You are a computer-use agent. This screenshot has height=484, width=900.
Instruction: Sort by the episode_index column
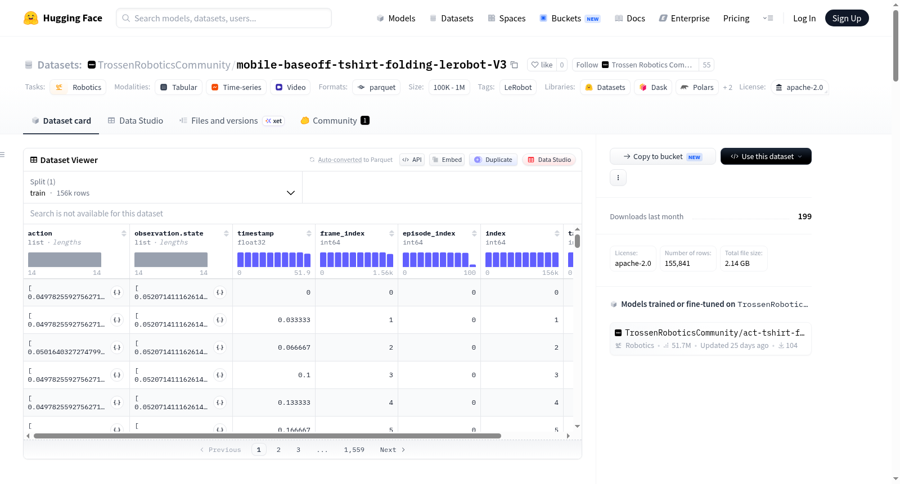point(474,233)
